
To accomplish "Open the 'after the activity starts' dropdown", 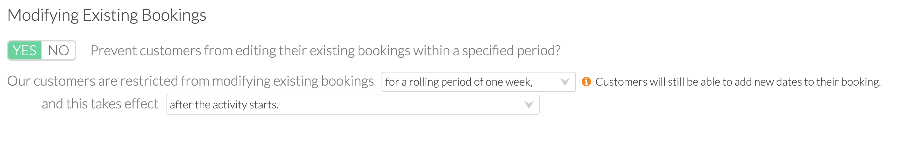I will point(353,105).
